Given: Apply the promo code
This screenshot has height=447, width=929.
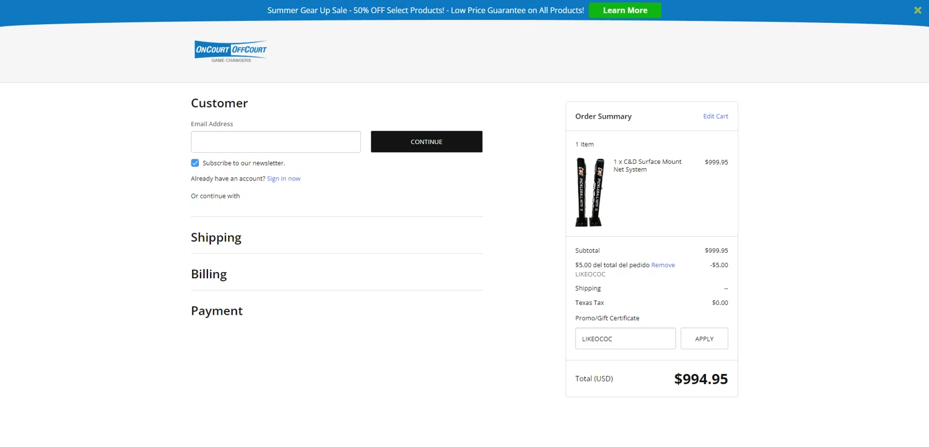Looking at the screenshot, I should point(704,339).
